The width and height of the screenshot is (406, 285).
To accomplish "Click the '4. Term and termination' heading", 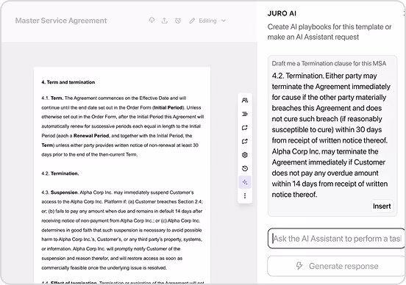I will (68, 82).
